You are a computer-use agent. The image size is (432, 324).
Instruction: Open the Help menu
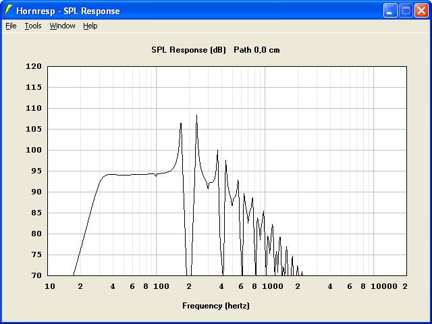(x=90, y=26)
